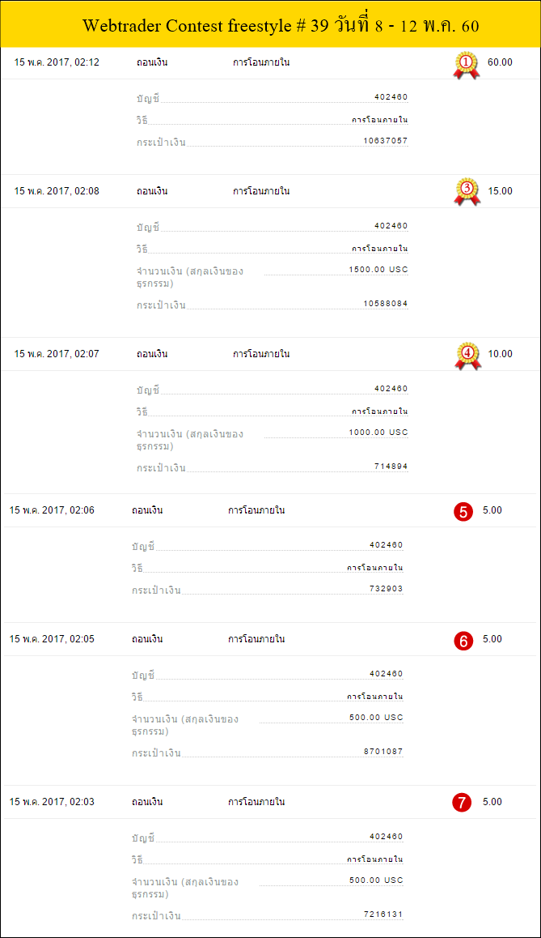Click wallet number 10588084
This screenshot has height=938, width=541.
[385, 303]
